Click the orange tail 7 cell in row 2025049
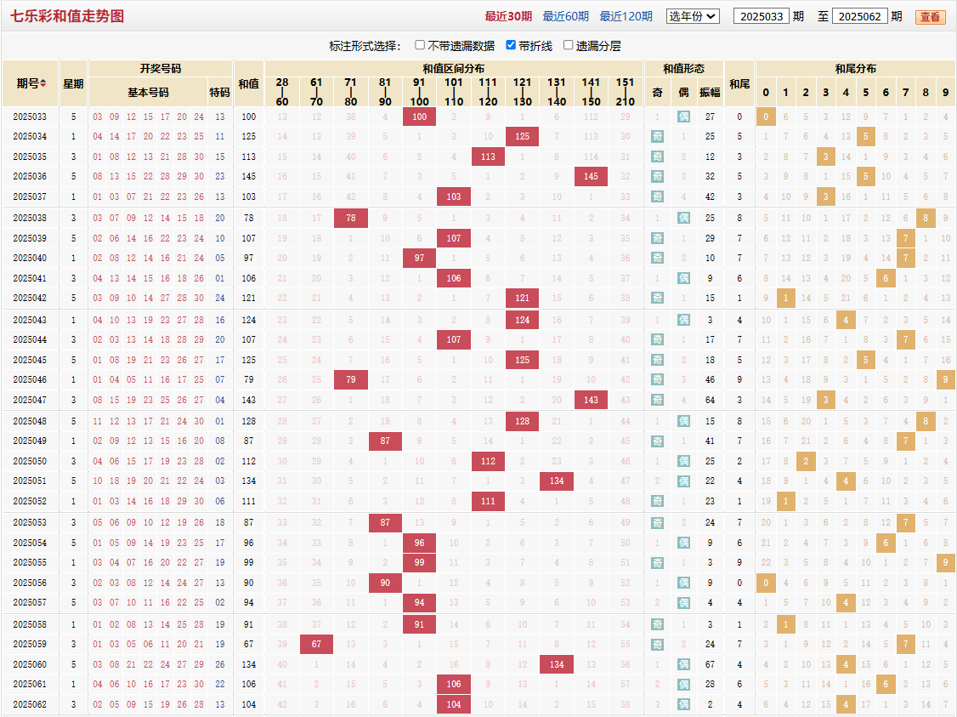Screen dimensions: 957x717 click(x=906, y=441)
